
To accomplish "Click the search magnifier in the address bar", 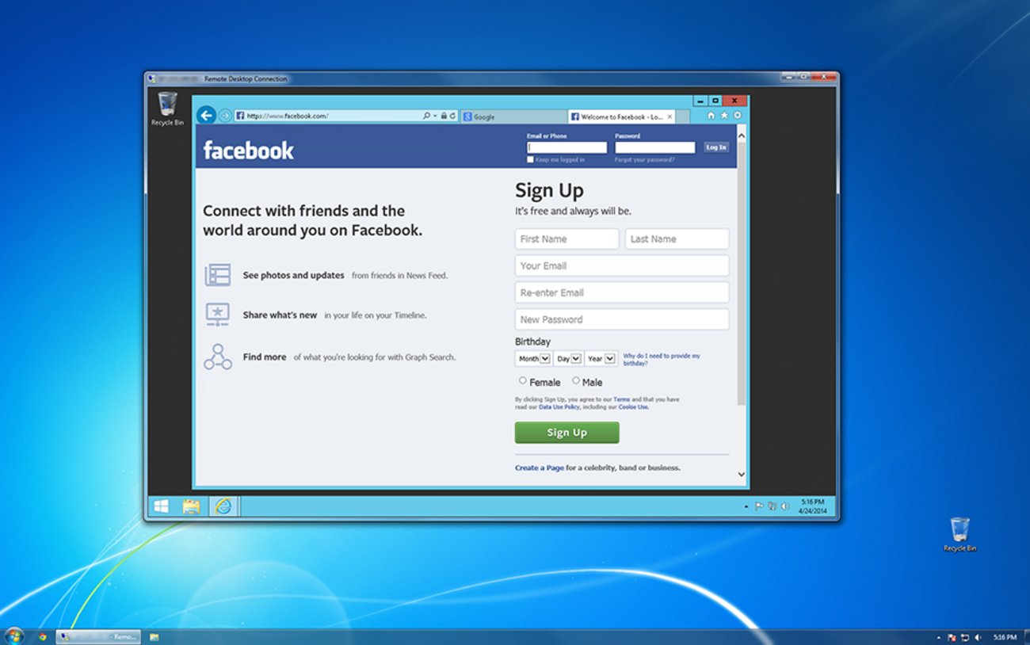I will click(426, 116).
